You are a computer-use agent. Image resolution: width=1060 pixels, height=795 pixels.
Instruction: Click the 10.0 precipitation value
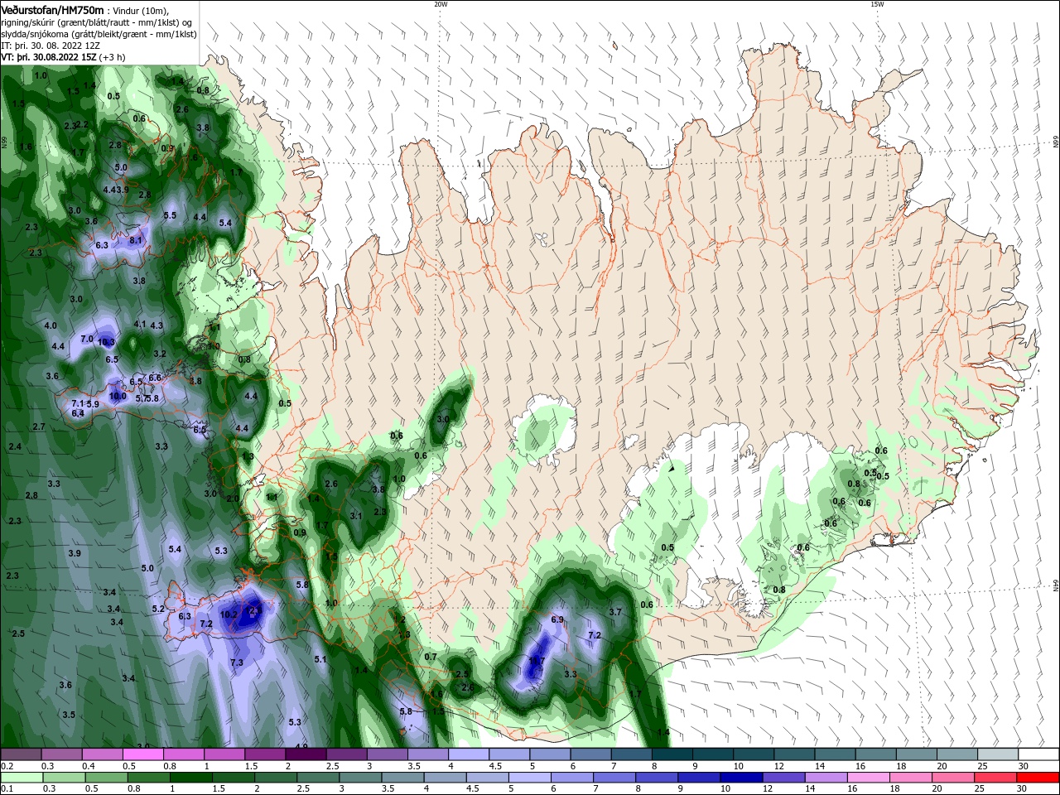point(118,396)
